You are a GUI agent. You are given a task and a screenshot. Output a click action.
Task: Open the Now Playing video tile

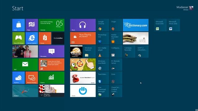pyautogui.click(x=83, y=38)
